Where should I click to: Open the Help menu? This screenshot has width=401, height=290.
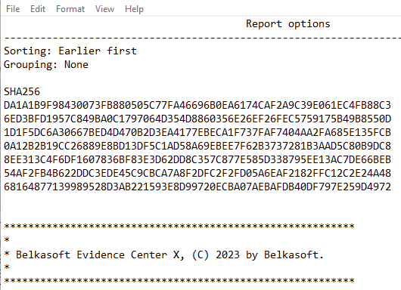[x=134, y=9]
